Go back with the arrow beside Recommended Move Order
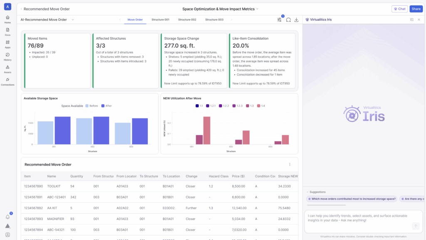The width and height of the screenshot is (426, 240). tap(21, 9)
